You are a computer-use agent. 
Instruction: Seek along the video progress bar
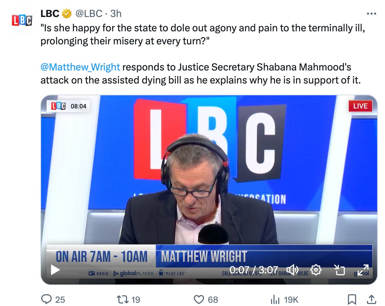pos(209,251)
